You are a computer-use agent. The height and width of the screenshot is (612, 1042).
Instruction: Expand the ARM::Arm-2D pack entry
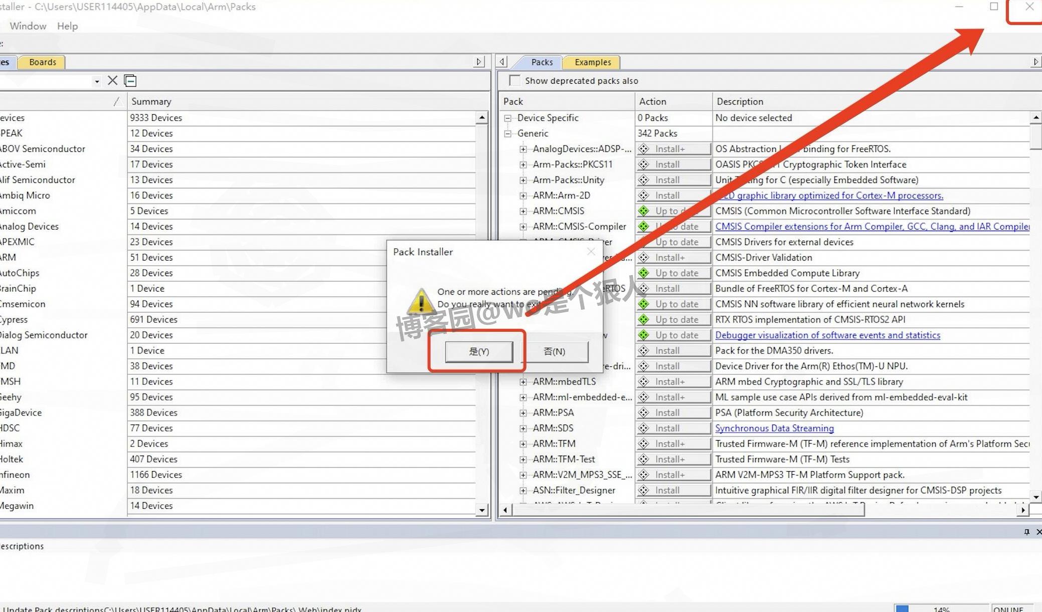(523, 195)
